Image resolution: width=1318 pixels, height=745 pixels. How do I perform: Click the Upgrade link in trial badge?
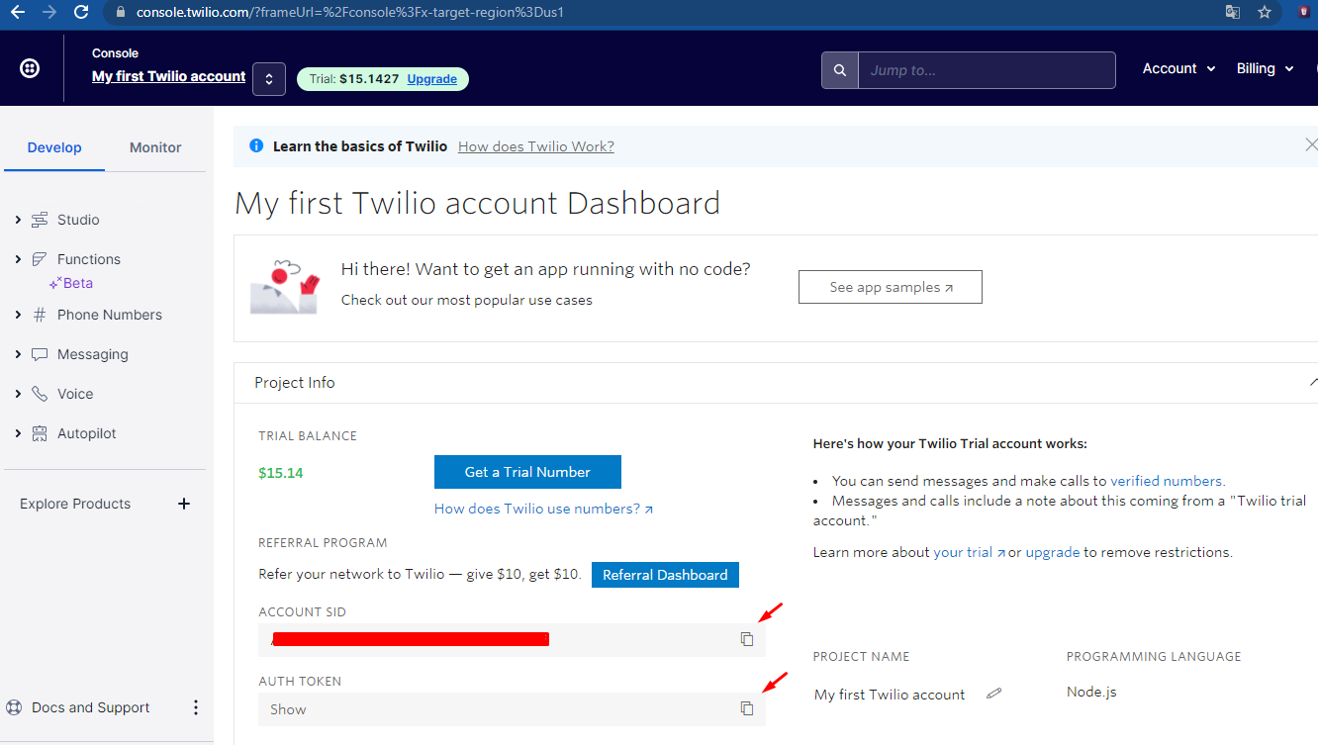(x=432, y=79)
